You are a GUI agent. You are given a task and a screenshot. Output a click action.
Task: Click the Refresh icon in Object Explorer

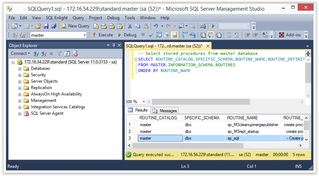(67, 53)
